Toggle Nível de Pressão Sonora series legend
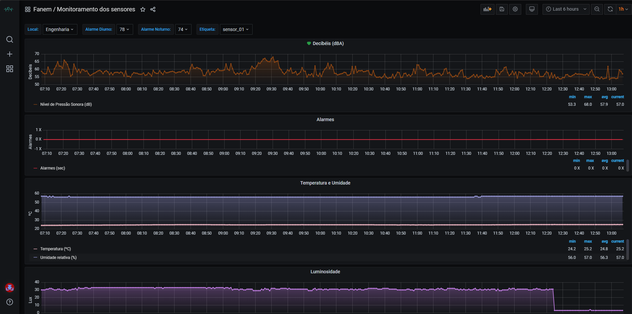The height and width of the screenshot is (314, 632). click(66, 104)
